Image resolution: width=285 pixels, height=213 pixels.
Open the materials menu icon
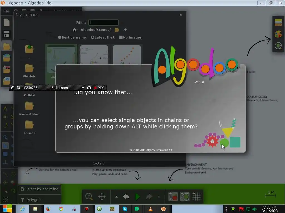[x=278, y=22]
